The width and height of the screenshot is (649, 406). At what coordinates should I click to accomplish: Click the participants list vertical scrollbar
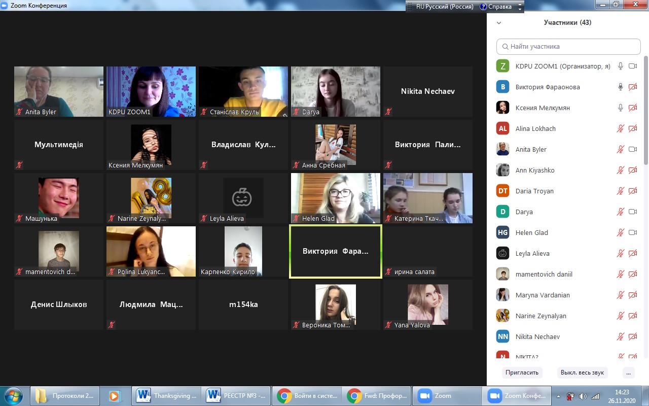(x=645, y=112)
